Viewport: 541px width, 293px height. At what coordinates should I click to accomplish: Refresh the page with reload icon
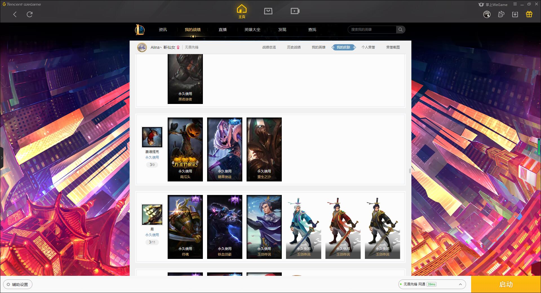[30, 14]
